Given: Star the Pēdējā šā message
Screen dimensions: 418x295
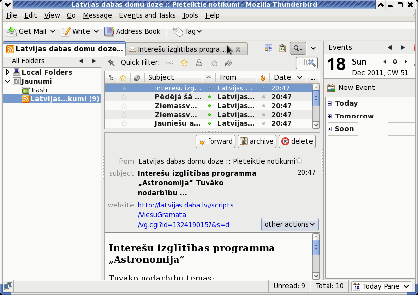Looking at the screenshot, I should [124, 97].
